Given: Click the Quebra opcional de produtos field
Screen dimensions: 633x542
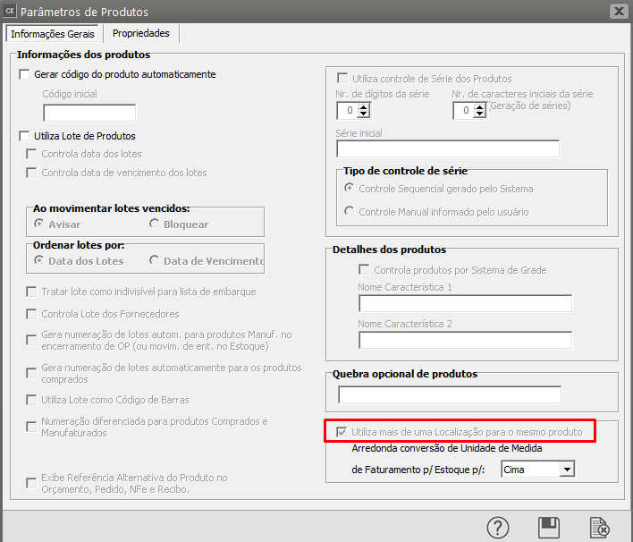Looking at the screenshot, I should 449,394.
